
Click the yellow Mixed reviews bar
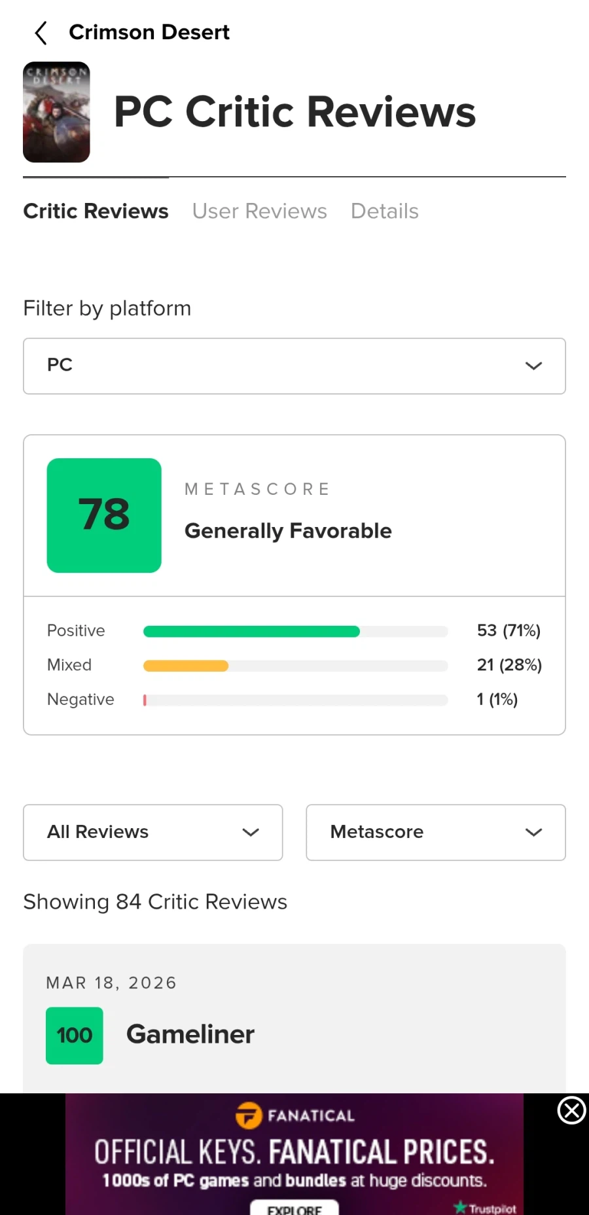point(186,666)
